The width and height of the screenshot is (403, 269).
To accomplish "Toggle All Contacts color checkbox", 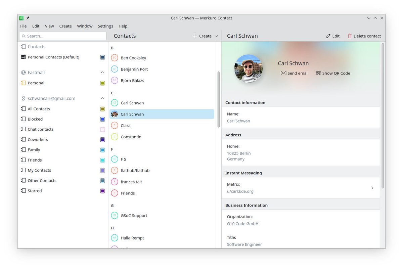I will click(x=102, y=109).
